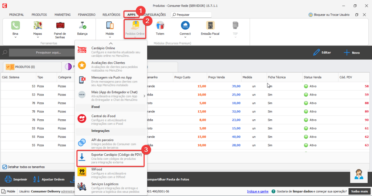372x196 pixels.
Task: Open the Totem module icon
Action: point(160,26)
